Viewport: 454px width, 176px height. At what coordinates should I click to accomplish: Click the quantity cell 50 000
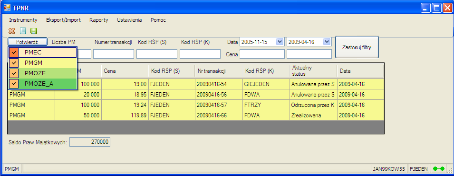78,115
